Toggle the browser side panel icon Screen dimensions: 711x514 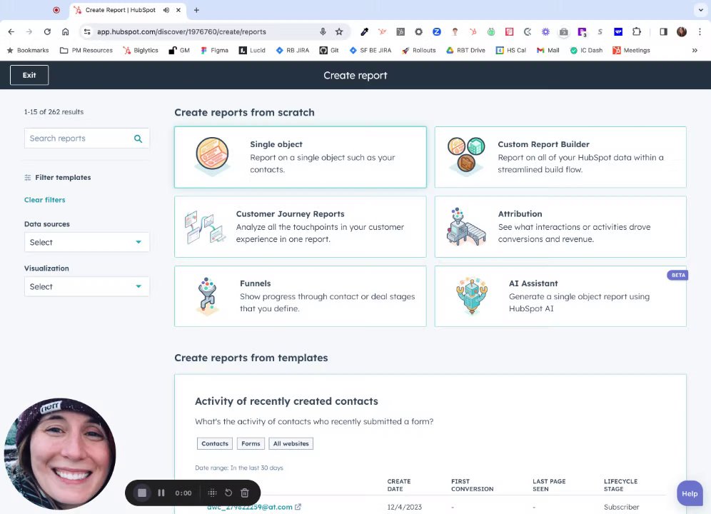pos(663,31)
